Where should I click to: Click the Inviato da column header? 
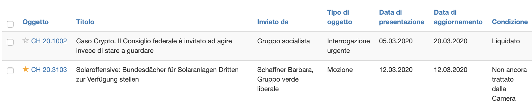pos(273,22)
